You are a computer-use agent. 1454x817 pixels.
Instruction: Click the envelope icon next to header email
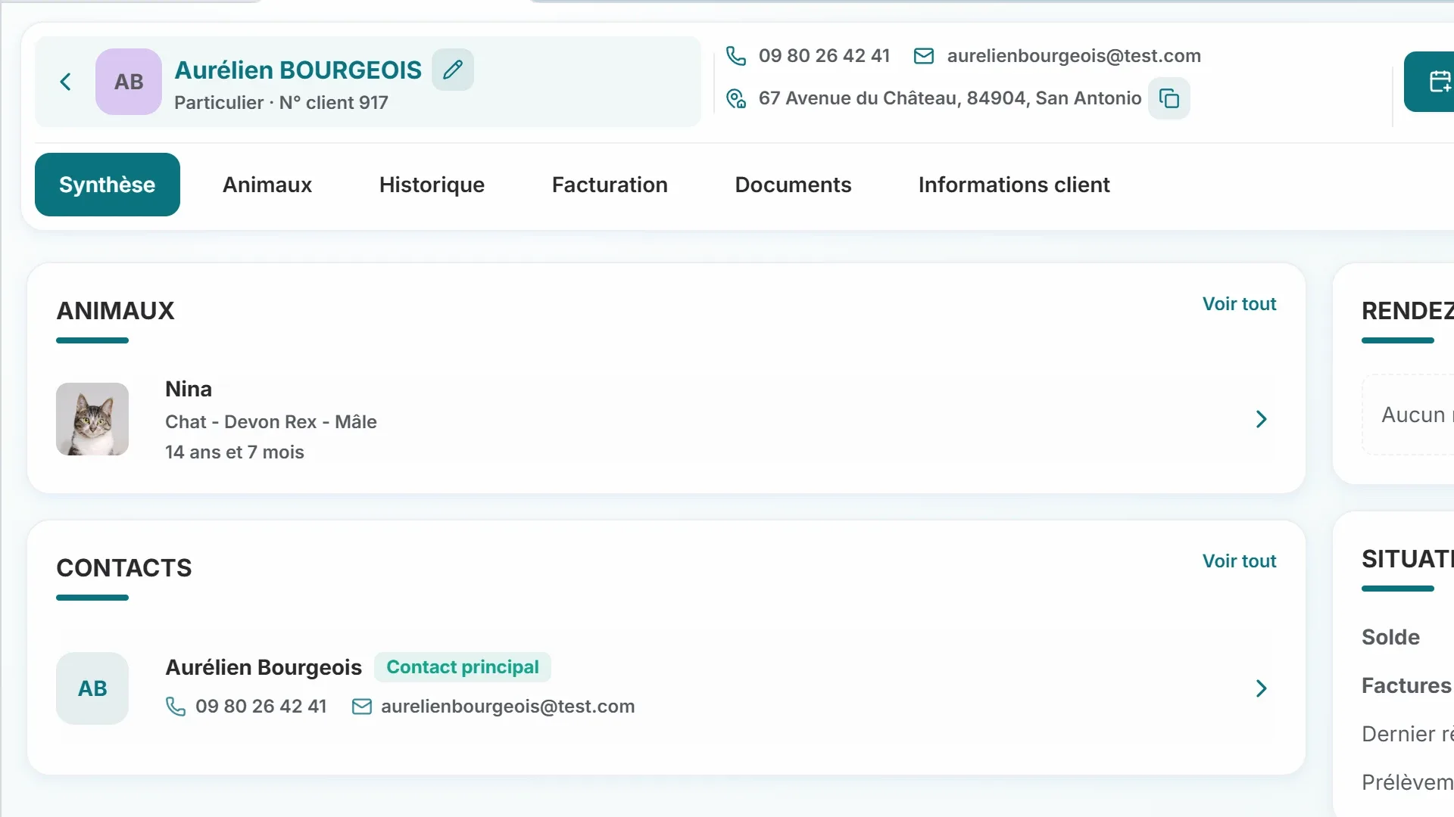924,56
